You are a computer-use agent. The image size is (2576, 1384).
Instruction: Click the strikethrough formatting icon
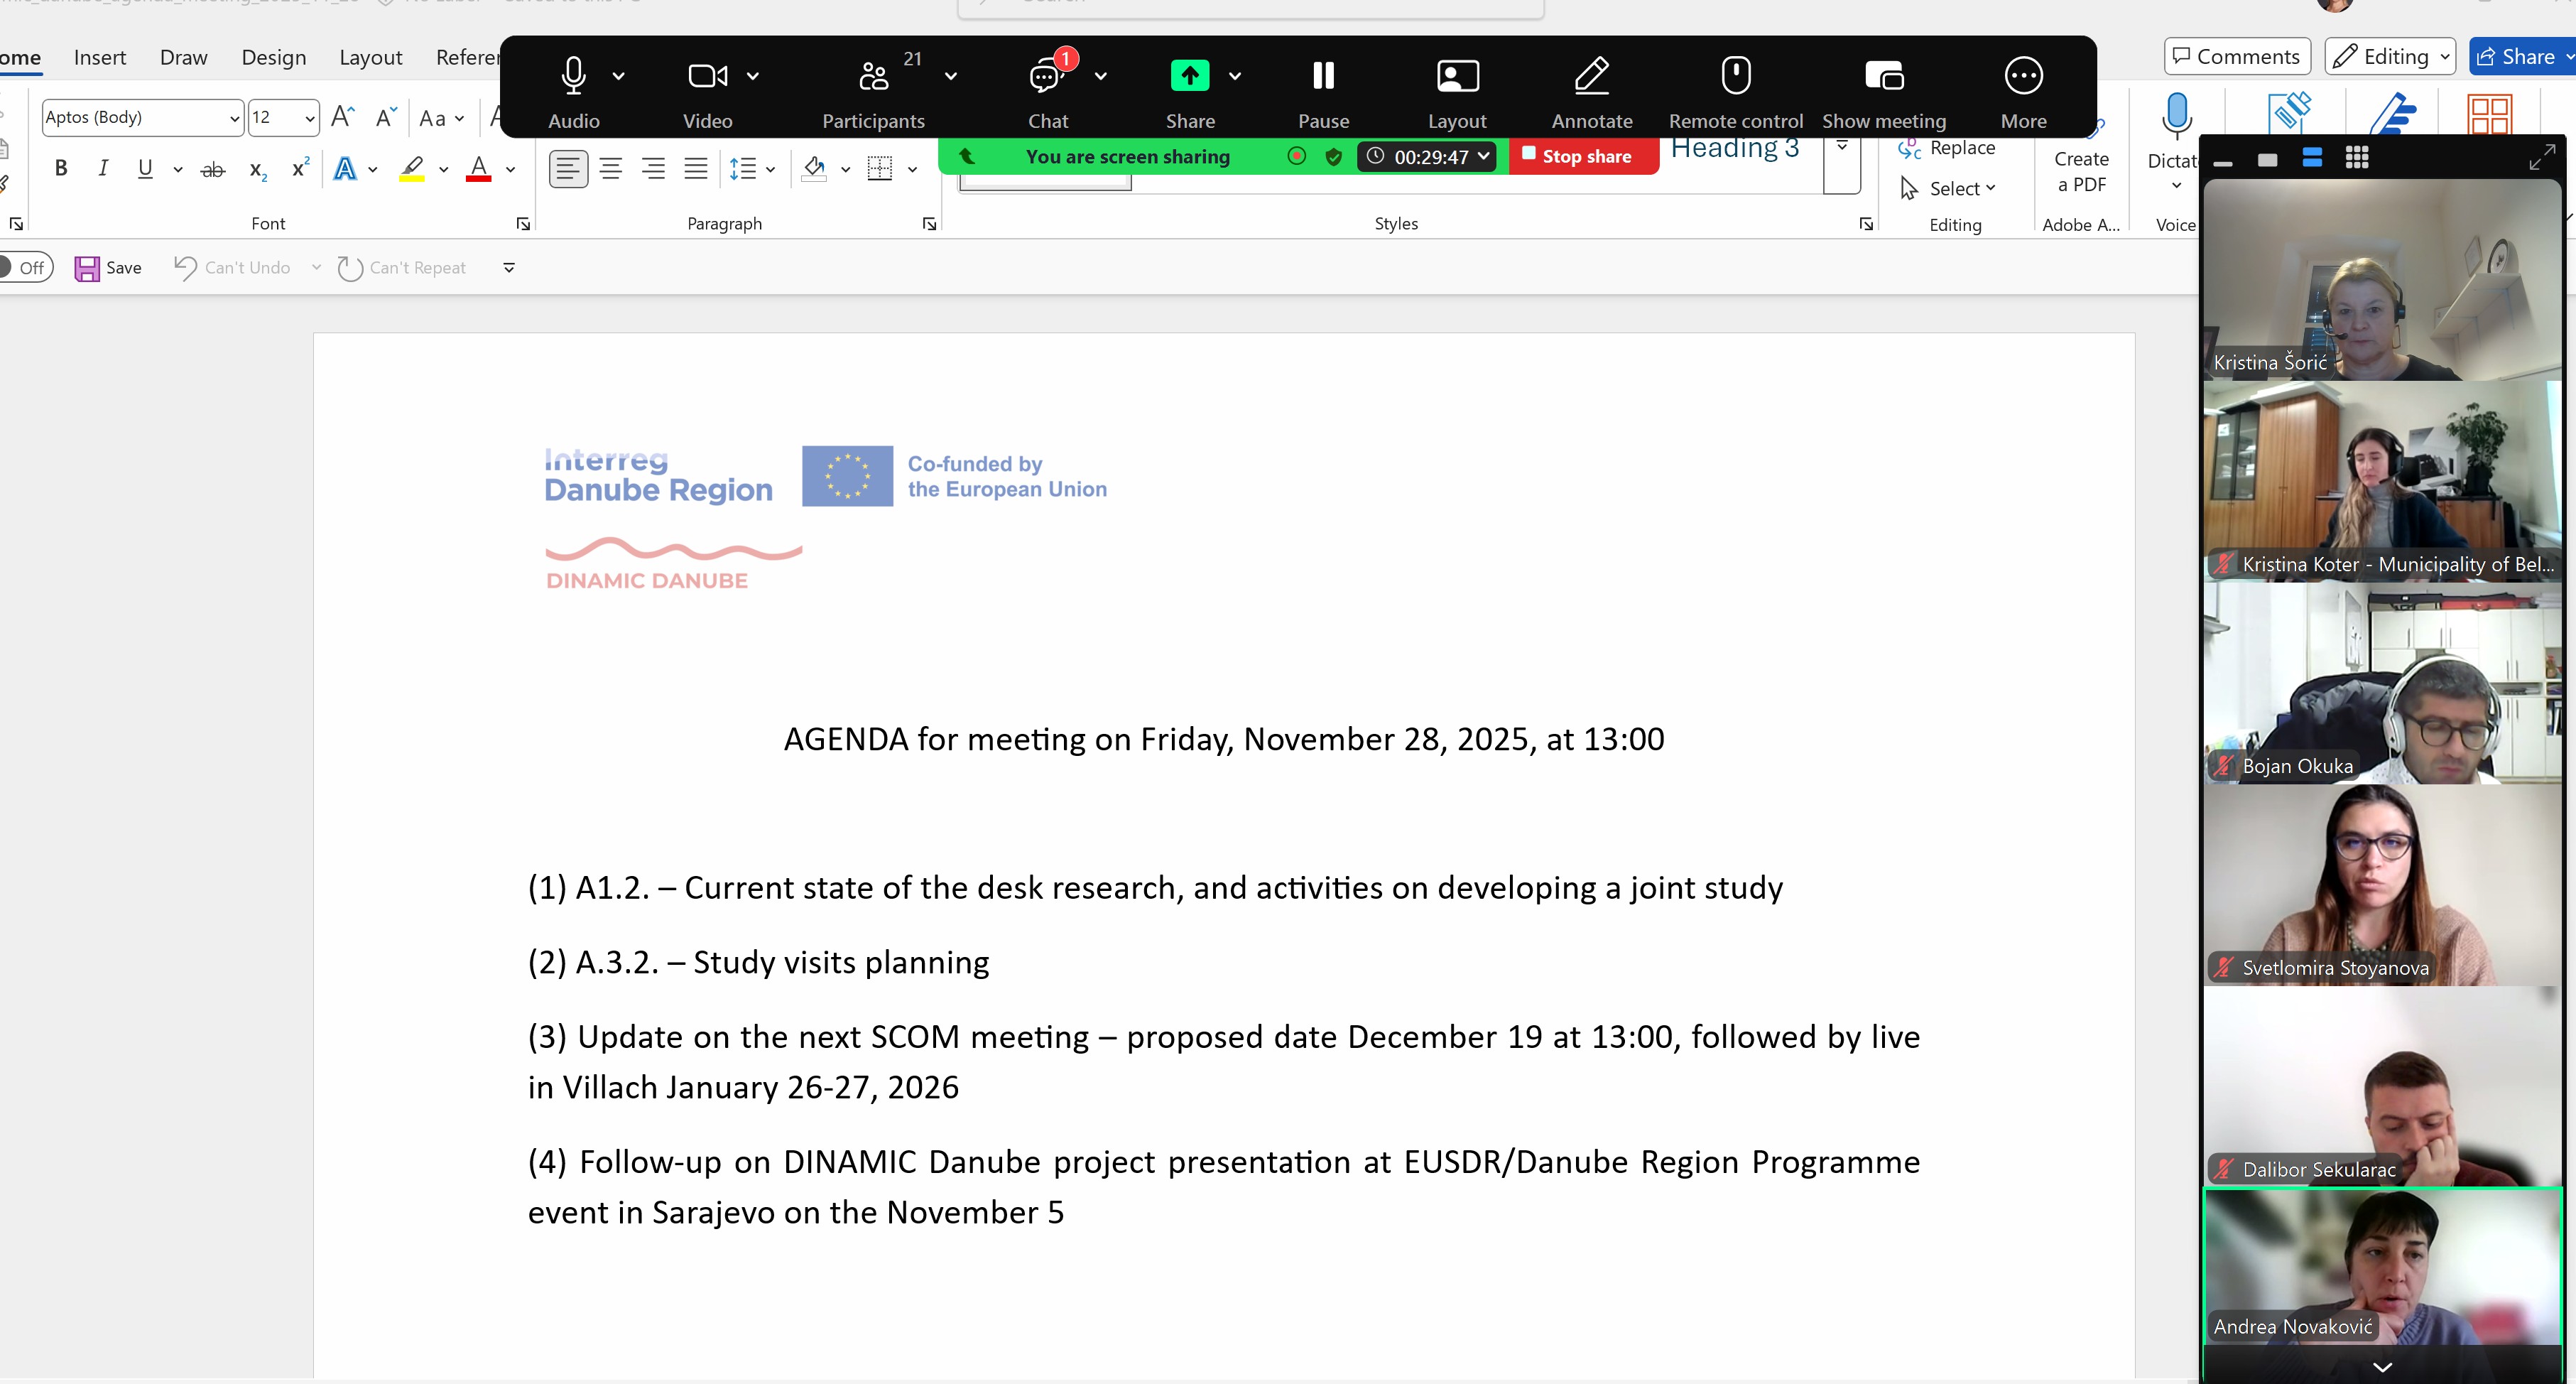coord(213,170)
